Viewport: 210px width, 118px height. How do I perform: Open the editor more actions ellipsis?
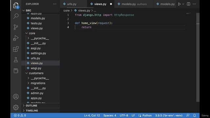click(194, 4)
